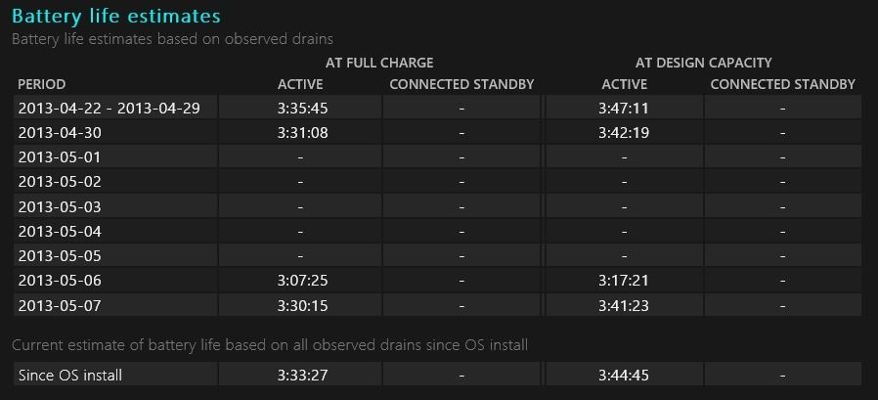Select the 3:41:23 value for 2013-05-07
The height and width of the screenshot is (400, 878).
(623, 306)
